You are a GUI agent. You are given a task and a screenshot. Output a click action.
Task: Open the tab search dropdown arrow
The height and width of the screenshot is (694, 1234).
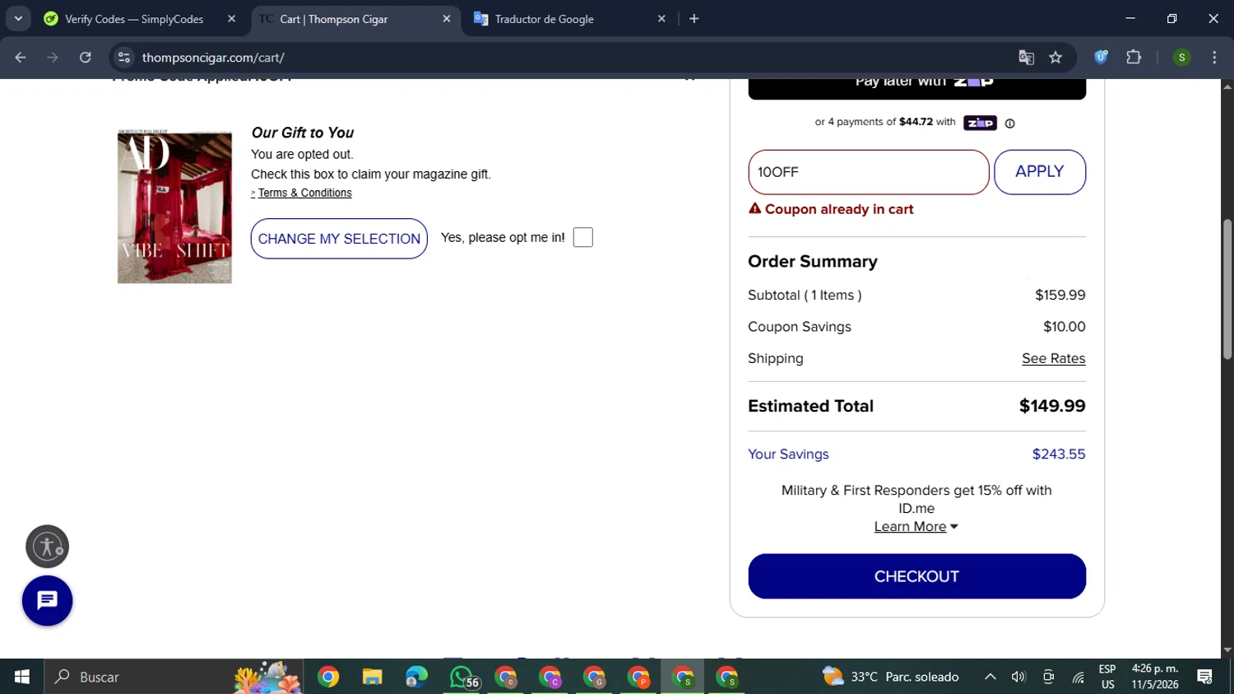18,18
